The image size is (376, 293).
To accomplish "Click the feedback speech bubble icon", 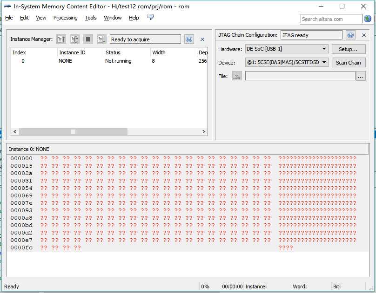I will click(150, 17).
